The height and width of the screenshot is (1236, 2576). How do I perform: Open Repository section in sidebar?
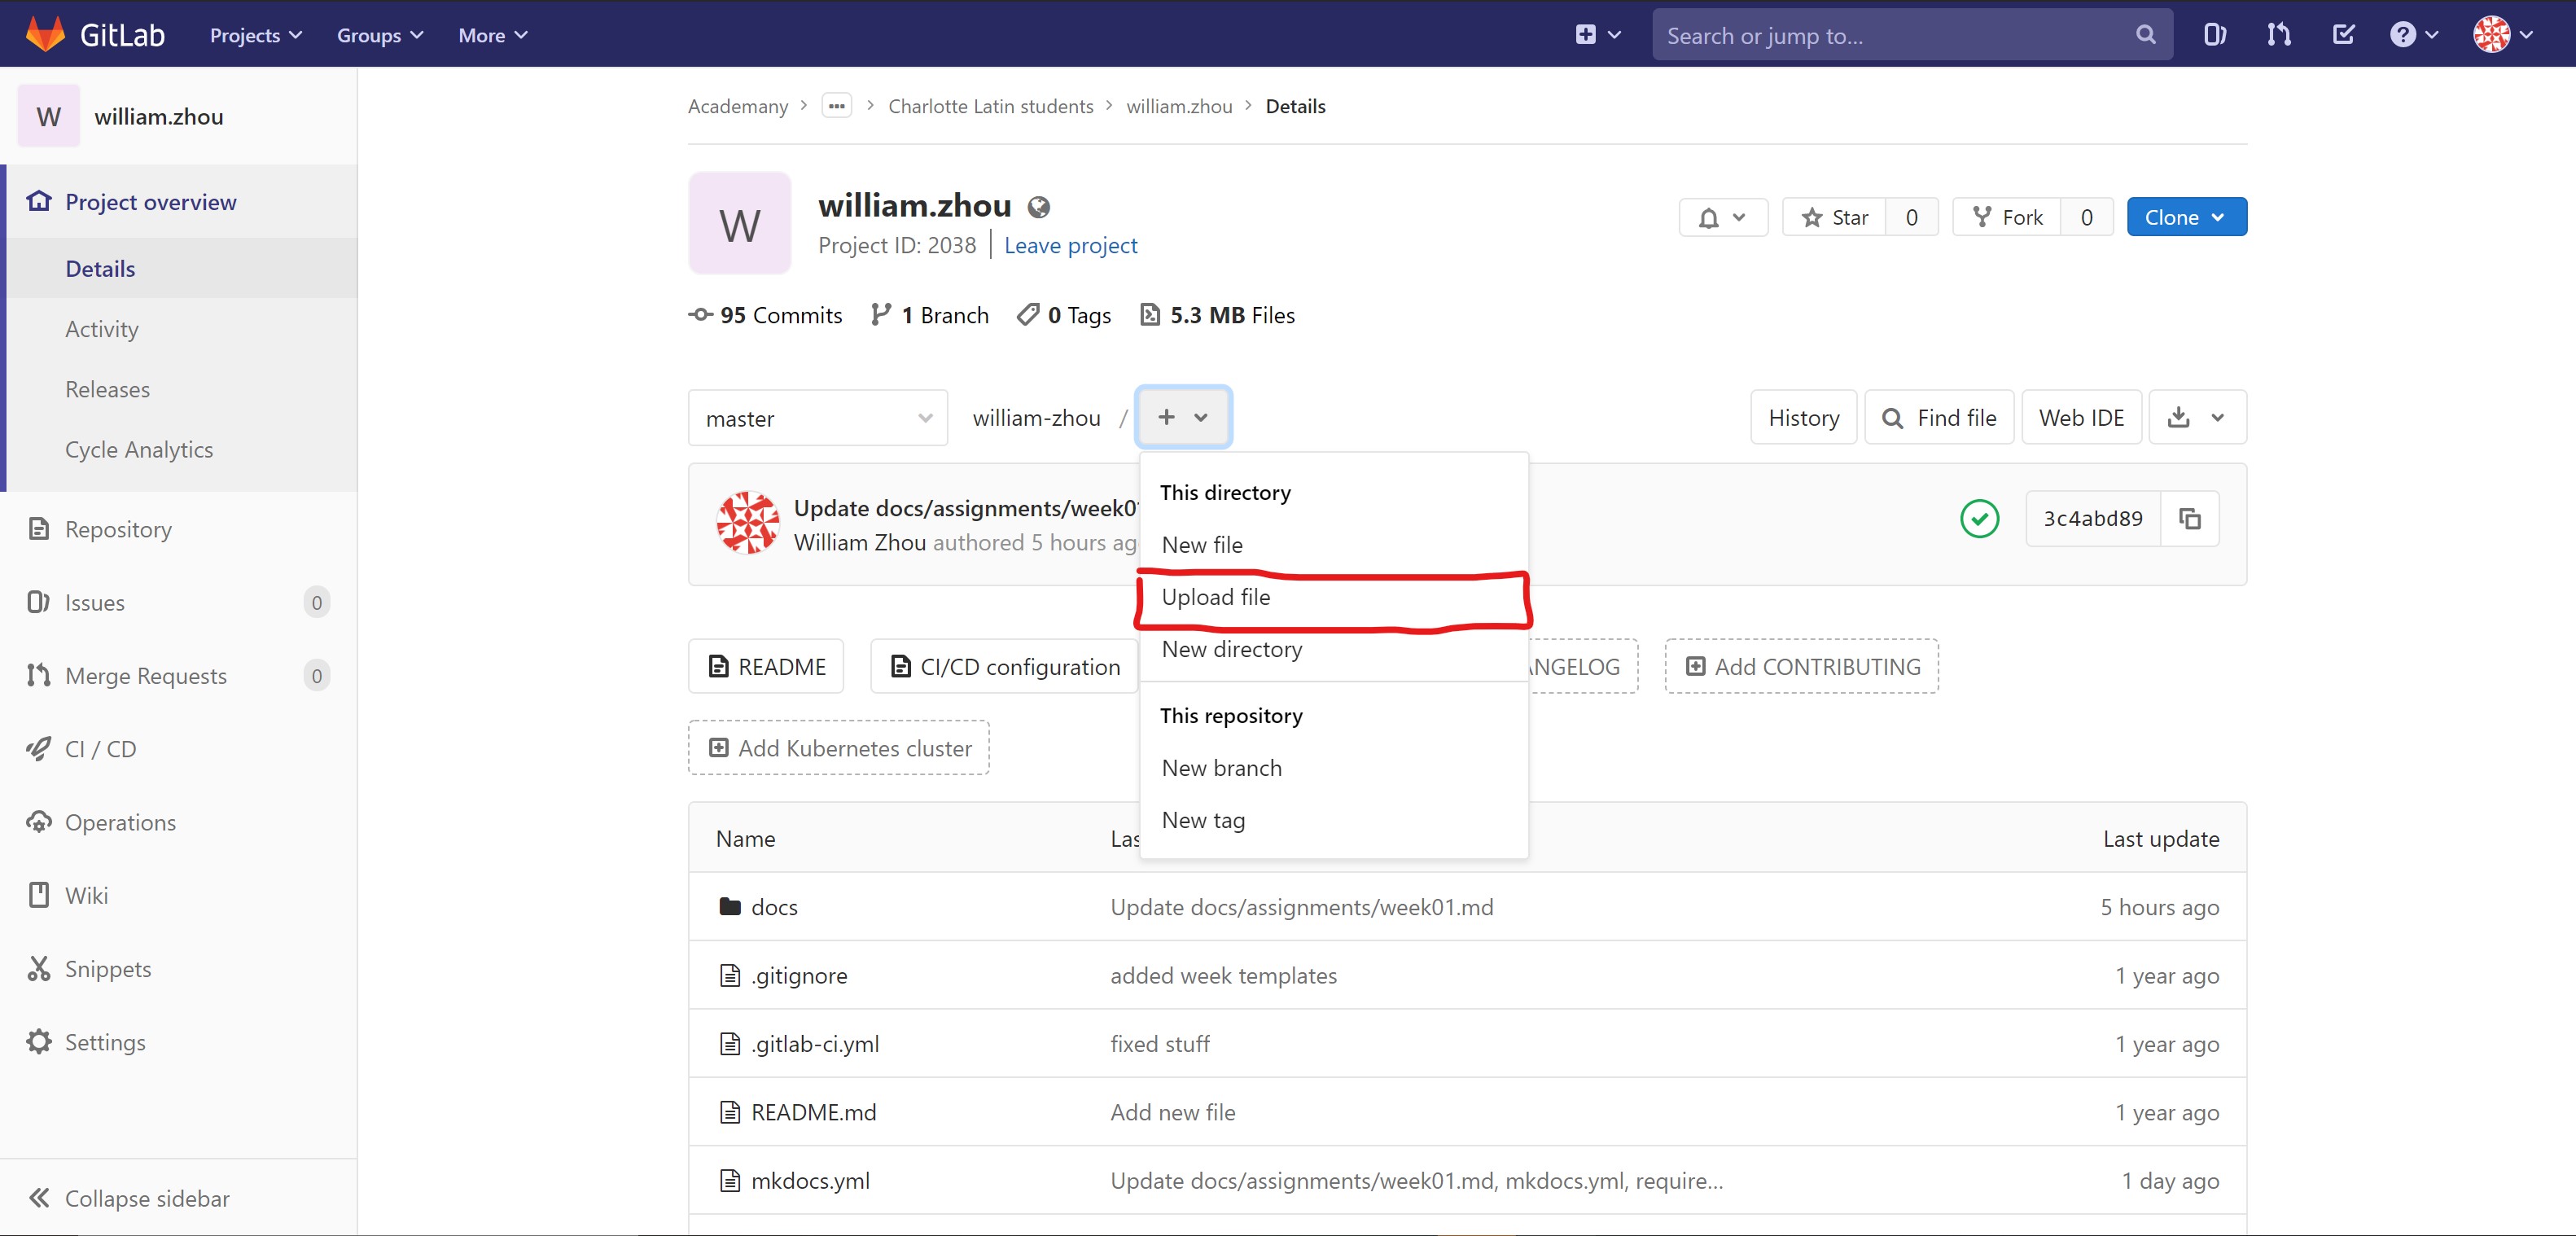(x=178, y=529)
